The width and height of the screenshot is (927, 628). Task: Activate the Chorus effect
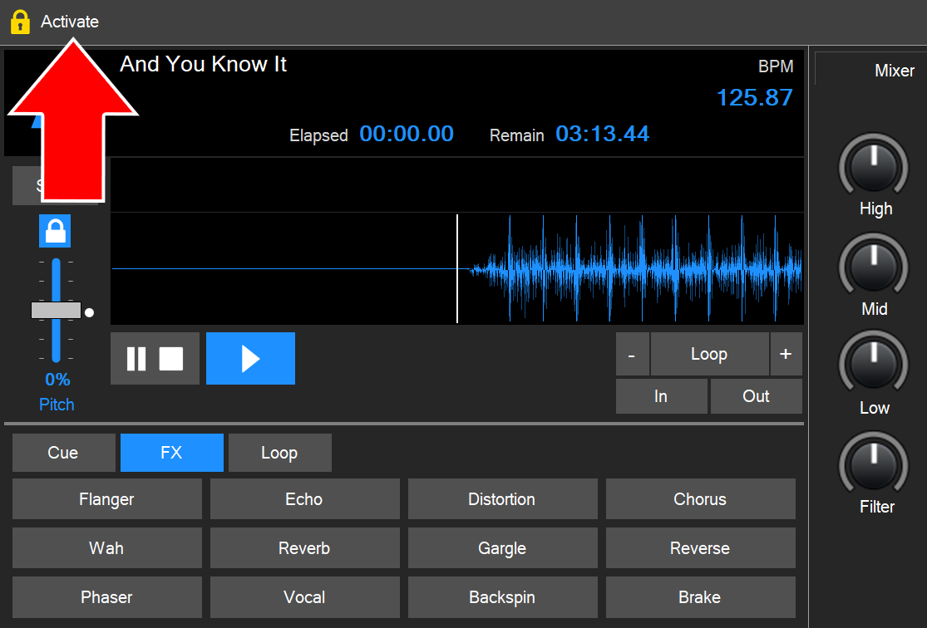click(x=701, y=499)
